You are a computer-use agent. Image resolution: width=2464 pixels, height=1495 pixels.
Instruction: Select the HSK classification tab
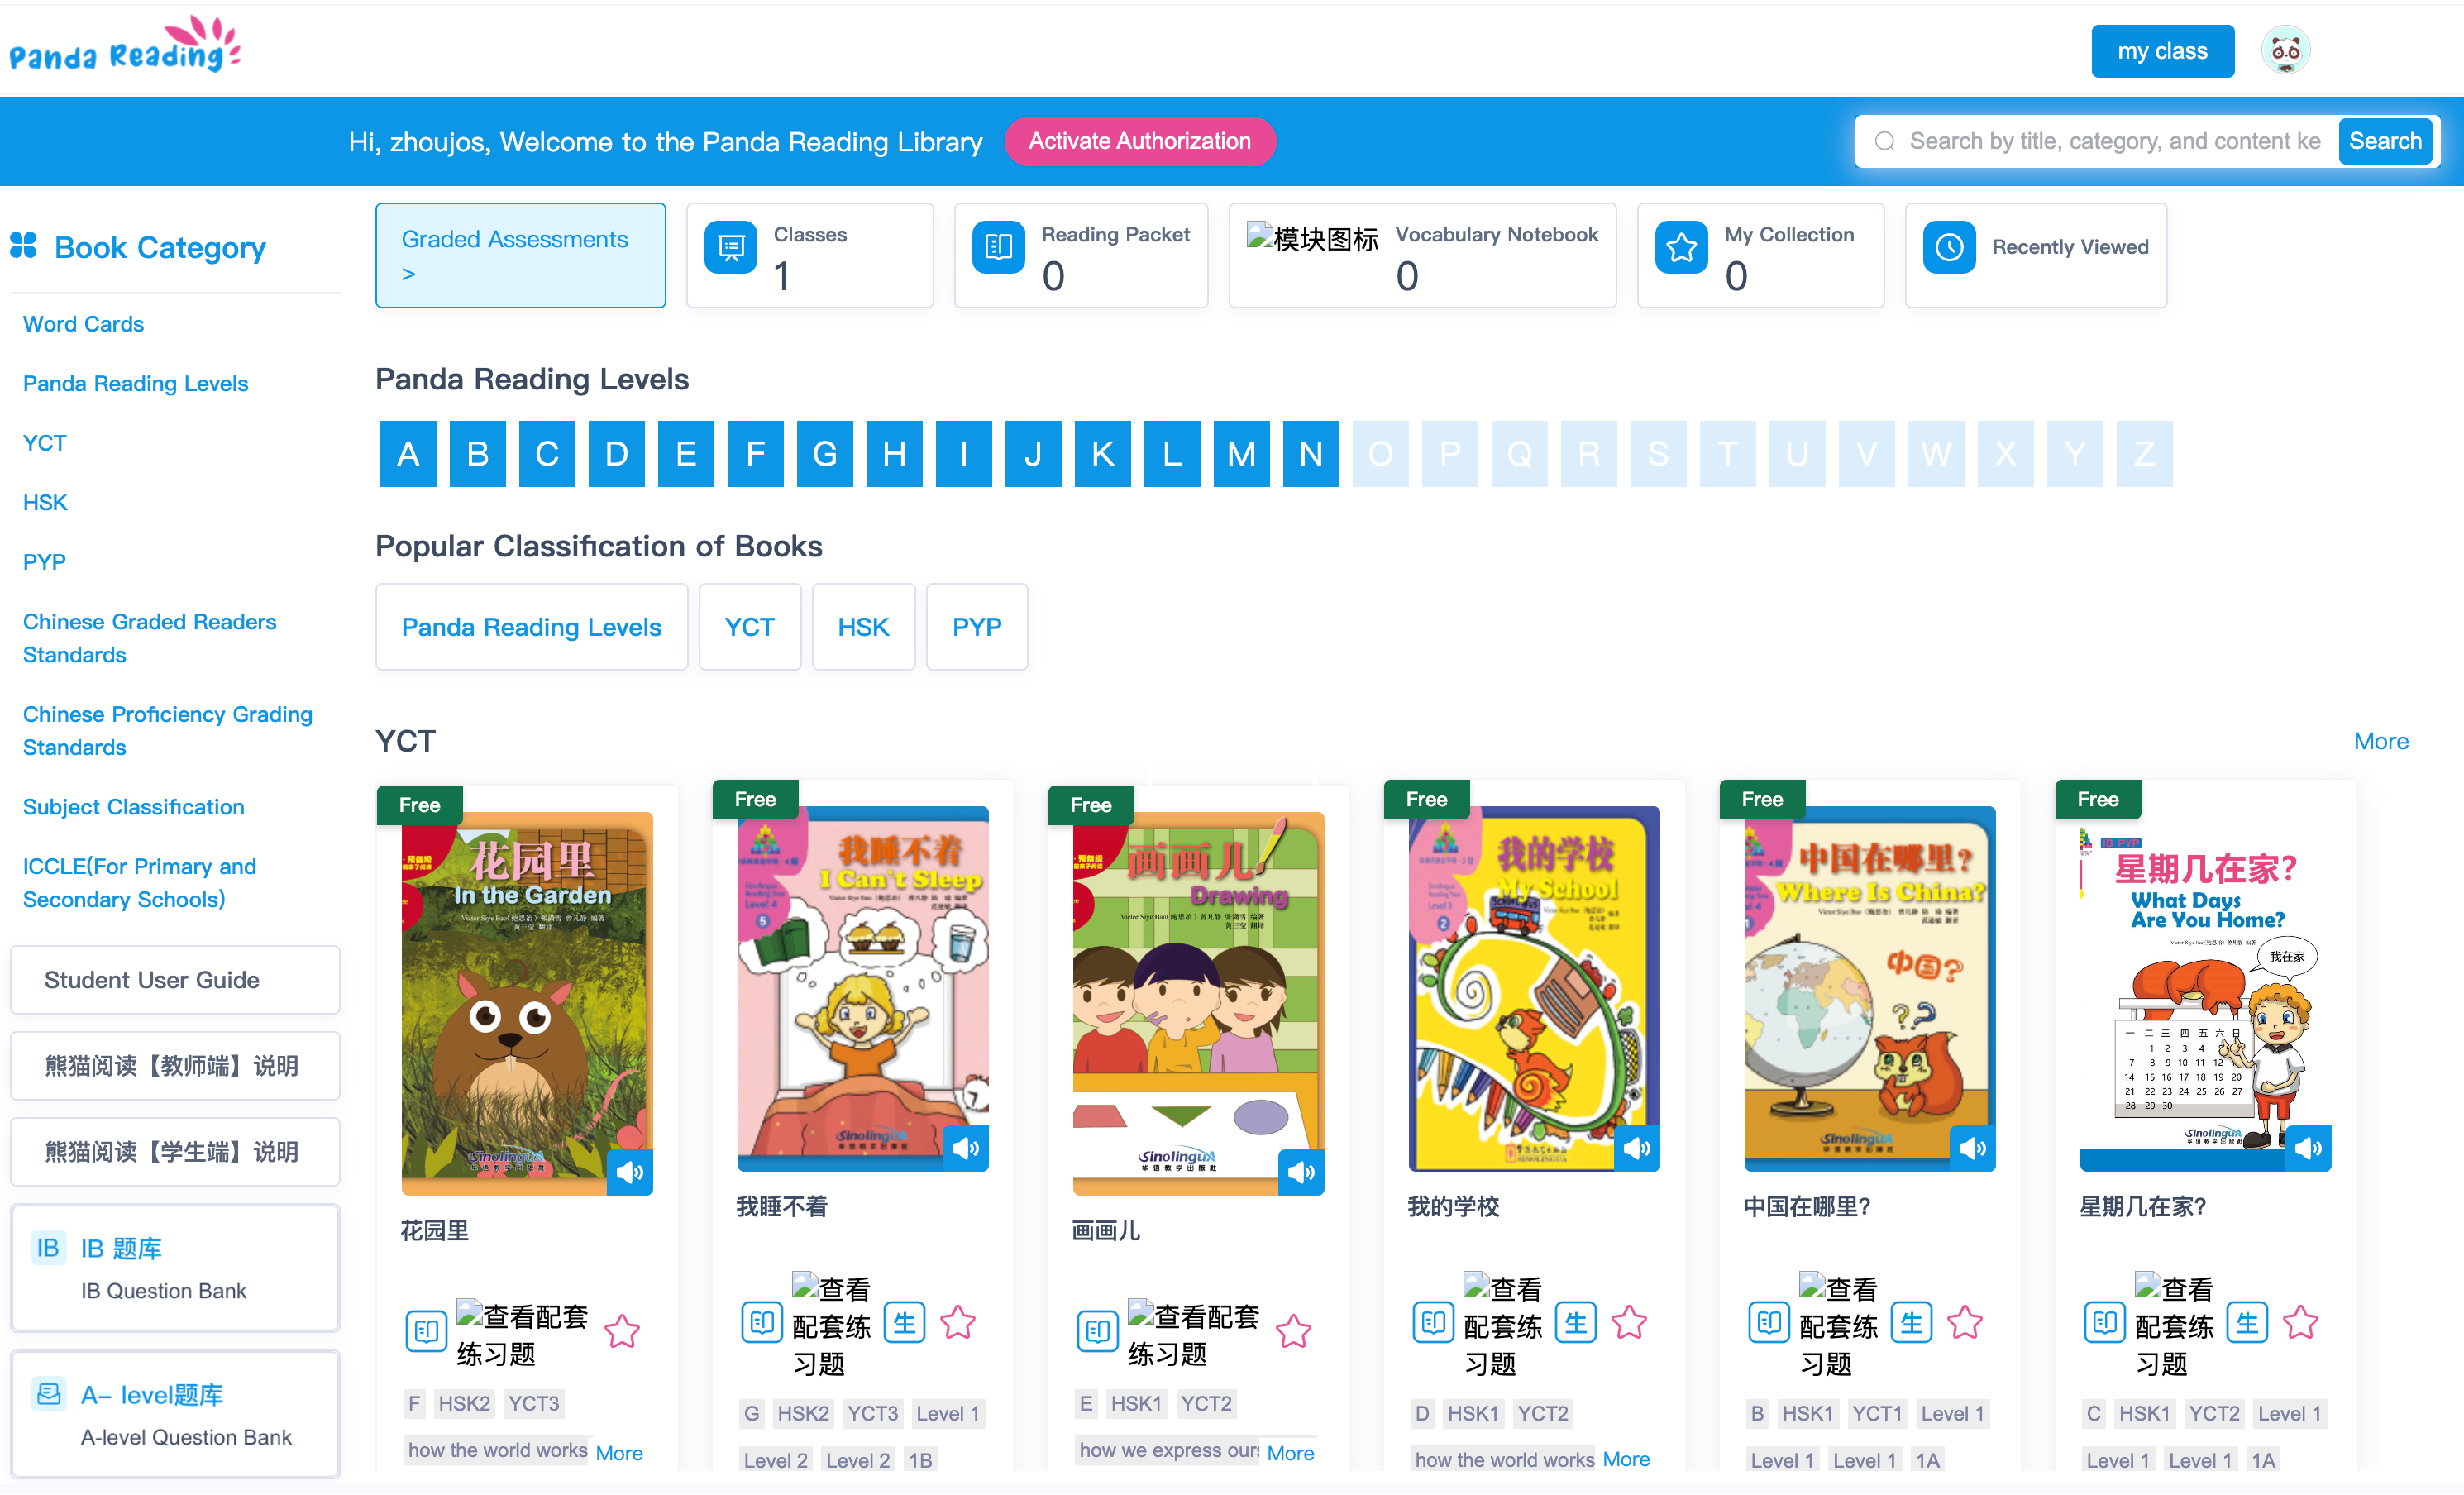862,627
